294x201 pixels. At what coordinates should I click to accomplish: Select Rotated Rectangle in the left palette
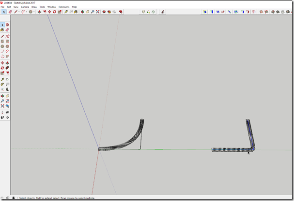click(7, 42)
